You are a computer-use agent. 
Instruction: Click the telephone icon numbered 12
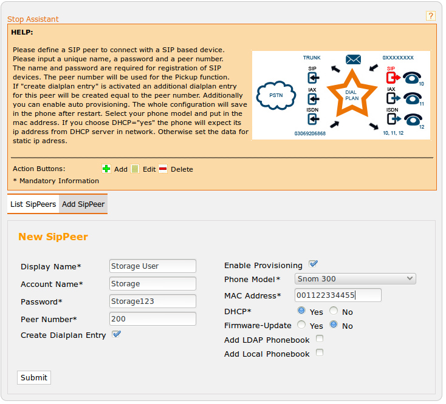coord(413,120)
